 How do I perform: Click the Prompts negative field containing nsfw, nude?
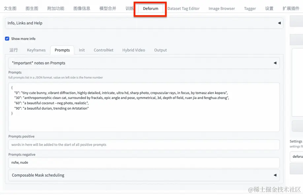[x=144, y=163]
